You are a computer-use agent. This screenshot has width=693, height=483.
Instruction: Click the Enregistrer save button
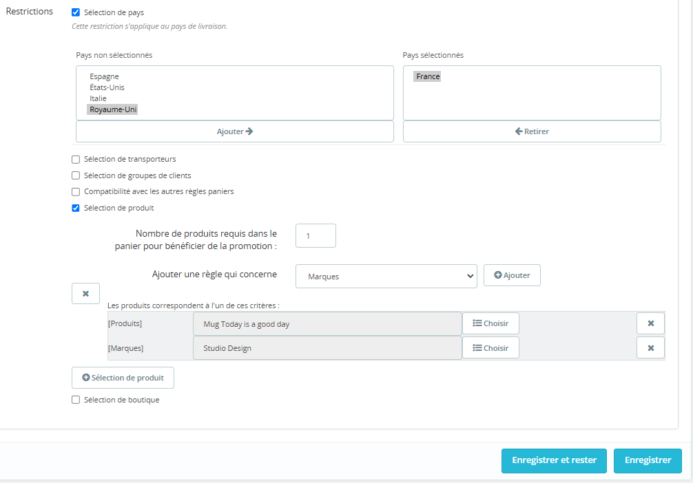648,460
